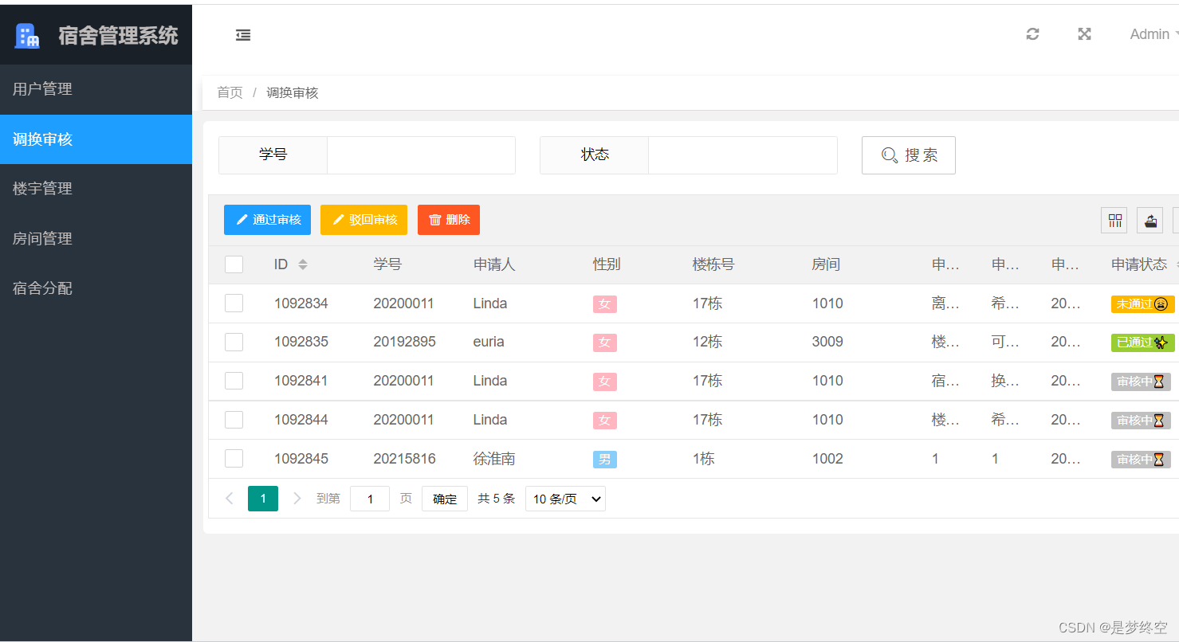This screenshot has height=642, width=1179.
Task: Click the 共 5 条 total count text
Action: (496, 499)
